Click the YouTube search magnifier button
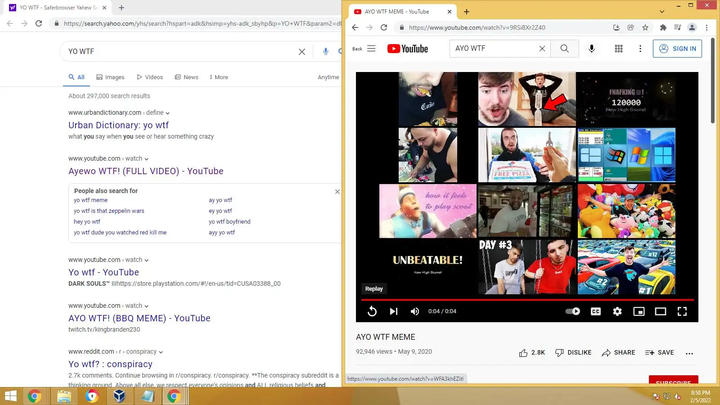This screenshot has height=405, width=720. coord(565,49)
